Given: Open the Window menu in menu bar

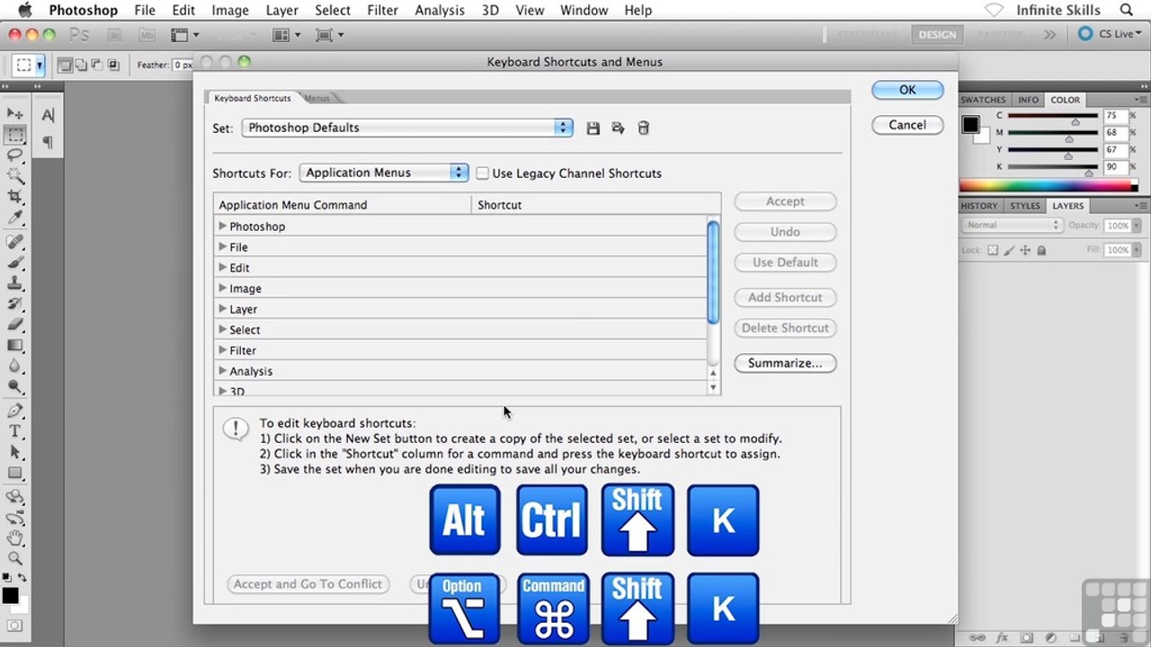Looking at the screenshot, I should [x=584, y=11].
